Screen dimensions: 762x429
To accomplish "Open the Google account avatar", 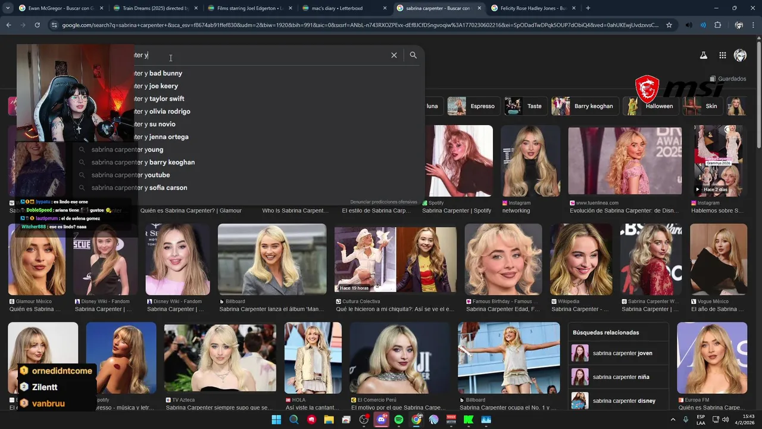I will point(740,55).
